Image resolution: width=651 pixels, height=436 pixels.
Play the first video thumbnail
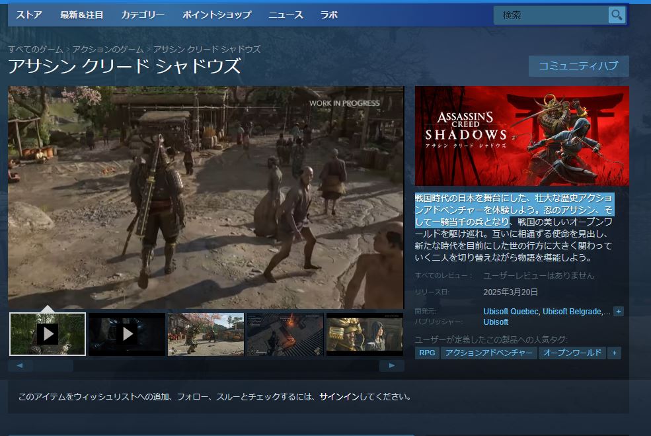point(48,333)
